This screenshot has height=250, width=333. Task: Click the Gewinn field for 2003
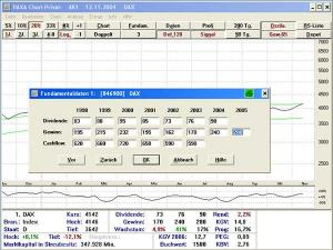(x=196, y=132)
